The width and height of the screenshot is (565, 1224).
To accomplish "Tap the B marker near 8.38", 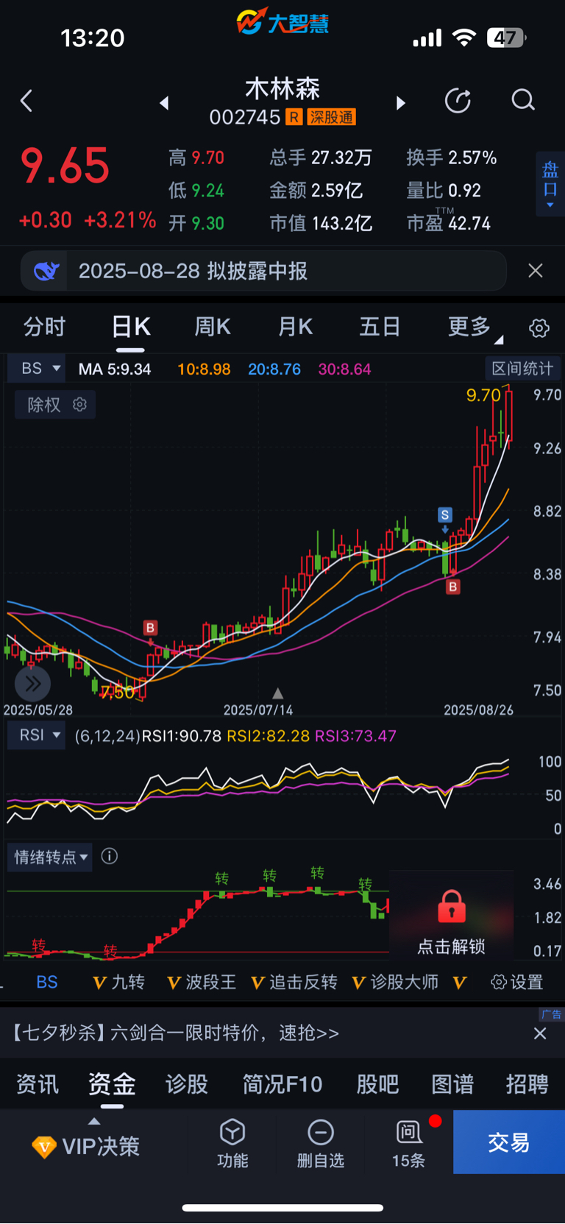I will click(x=453, y=587).
